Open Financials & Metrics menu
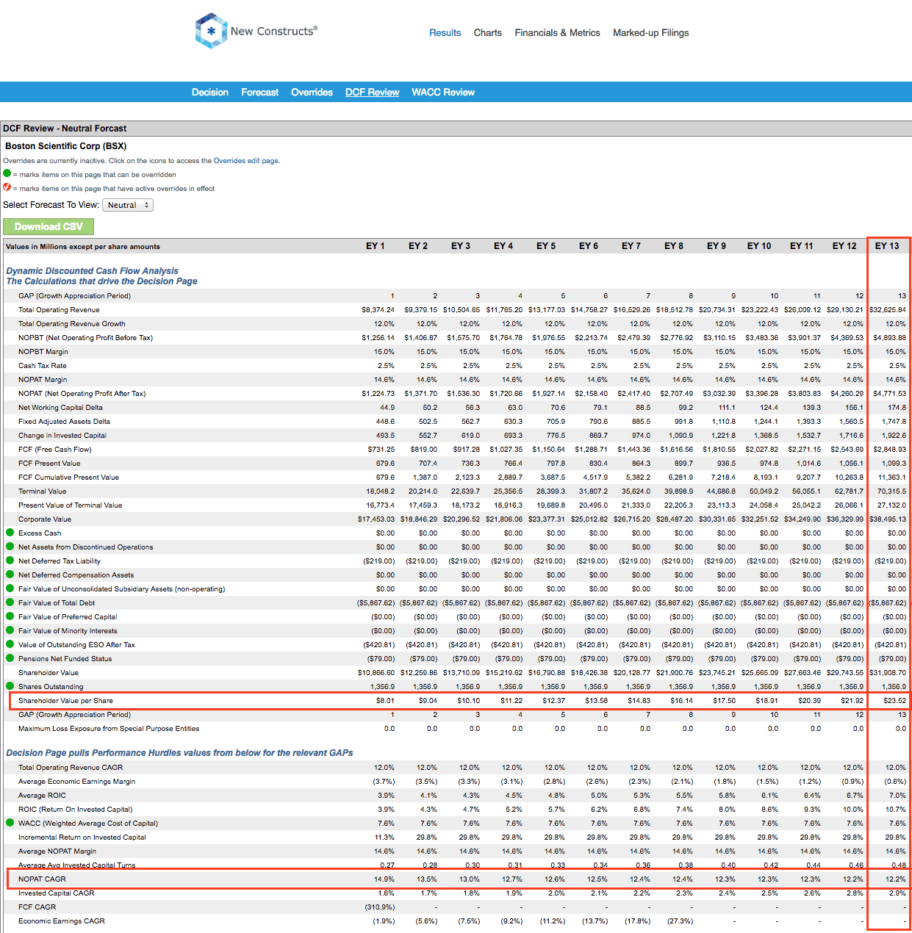 pyautogui.click(x=557, y=32)
